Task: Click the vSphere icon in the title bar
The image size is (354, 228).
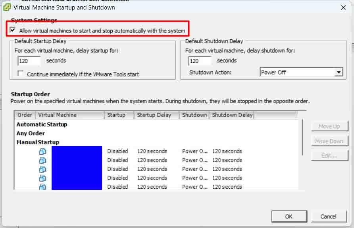Action: click(7, 7)
